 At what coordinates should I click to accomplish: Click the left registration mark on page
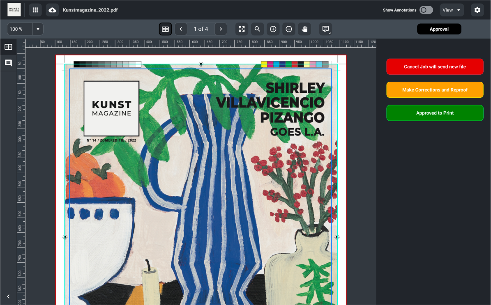pyautogui.click(x=65, y=237)
